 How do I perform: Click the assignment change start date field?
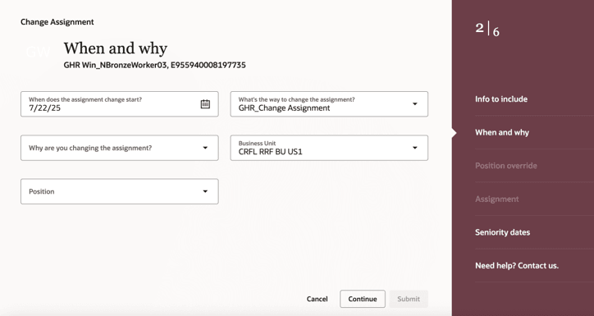[119, 103]
